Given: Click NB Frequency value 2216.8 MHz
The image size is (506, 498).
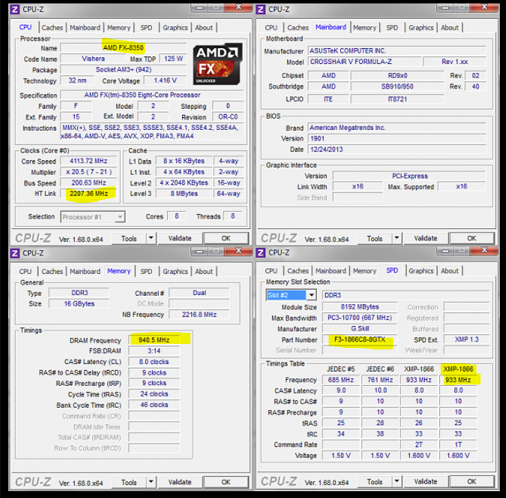Looking at the screenshot, I should click(x=199, y=314).
